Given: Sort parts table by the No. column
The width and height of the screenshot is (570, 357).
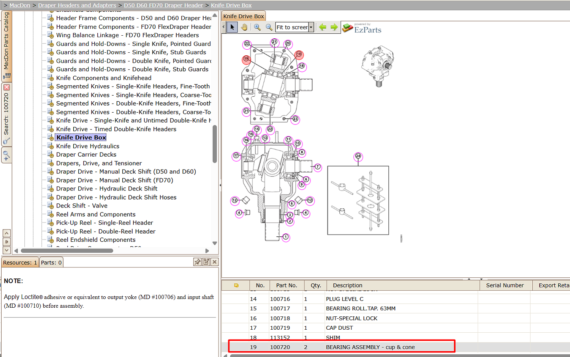Looking at the screenshot, I should [260, 285].
